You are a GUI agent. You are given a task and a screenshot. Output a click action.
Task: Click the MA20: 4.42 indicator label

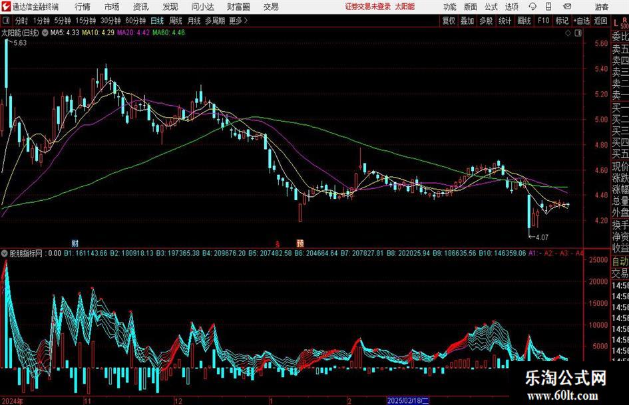pos(133,33)
